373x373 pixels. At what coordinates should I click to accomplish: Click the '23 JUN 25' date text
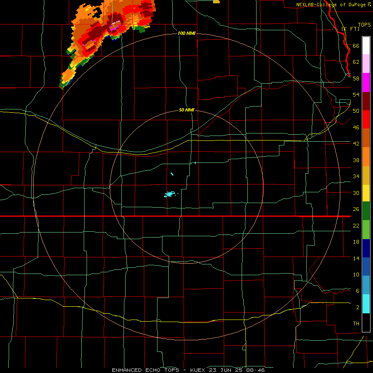225,370
